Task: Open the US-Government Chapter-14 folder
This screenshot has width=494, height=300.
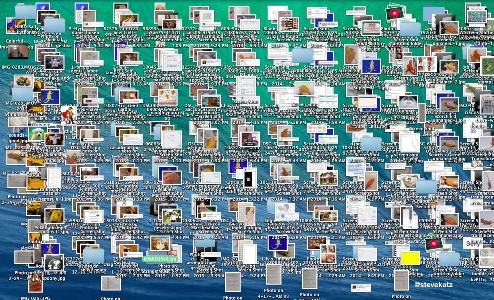Action: (x=426, y=187)
